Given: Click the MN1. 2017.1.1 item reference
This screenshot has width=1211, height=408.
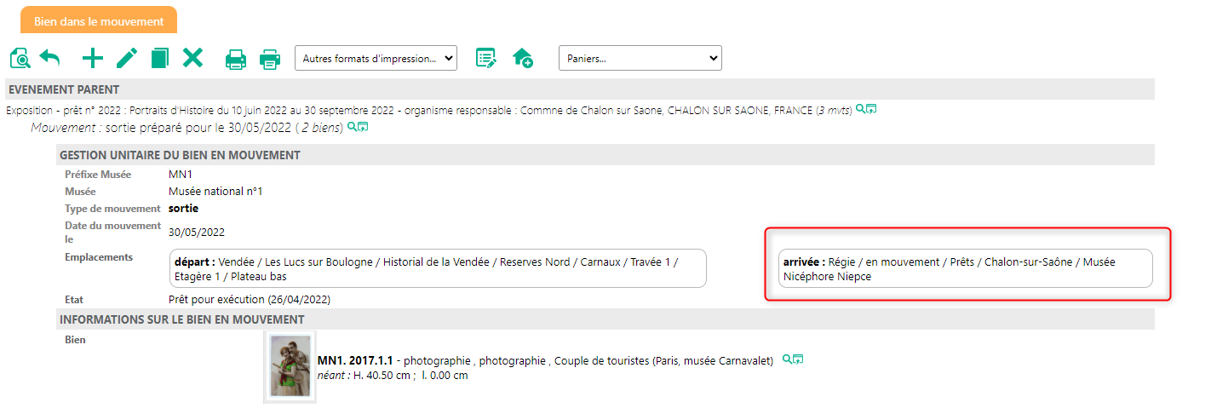Looking at the screenshot, I should tap(354, 360).
